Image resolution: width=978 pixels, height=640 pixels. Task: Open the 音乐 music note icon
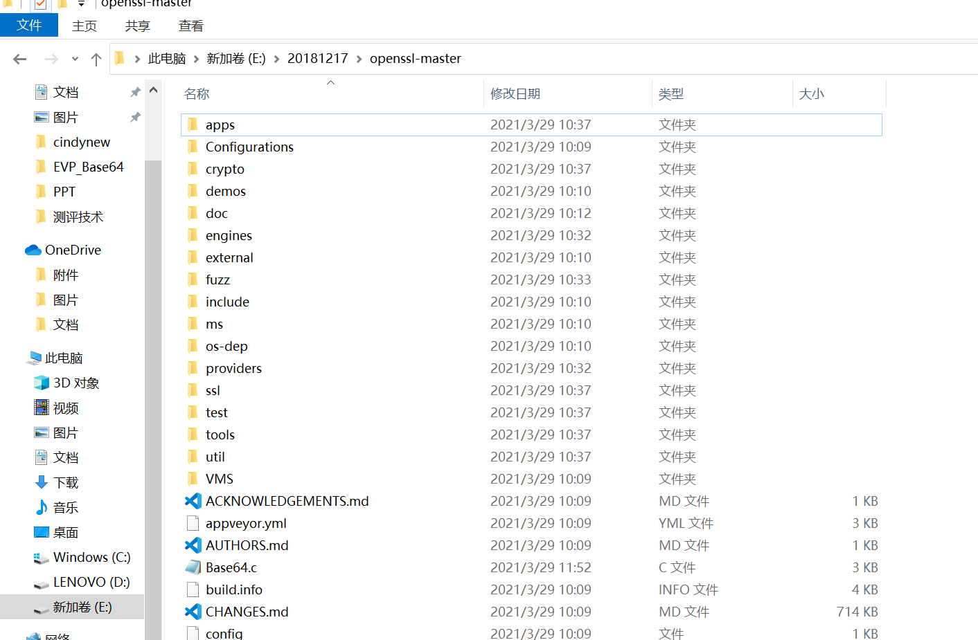click(42, 507)
